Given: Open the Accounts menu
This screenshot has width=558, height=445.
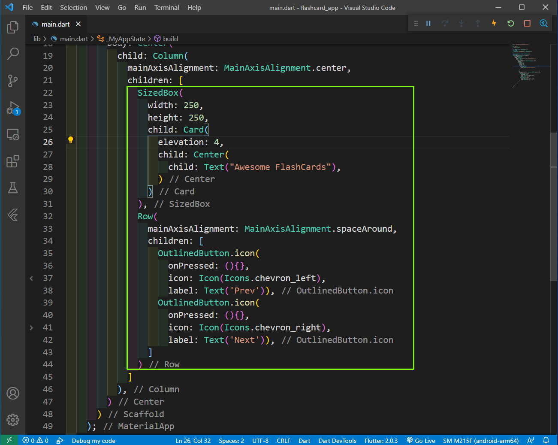Looking at the screenshot, I should pos(13,393).
